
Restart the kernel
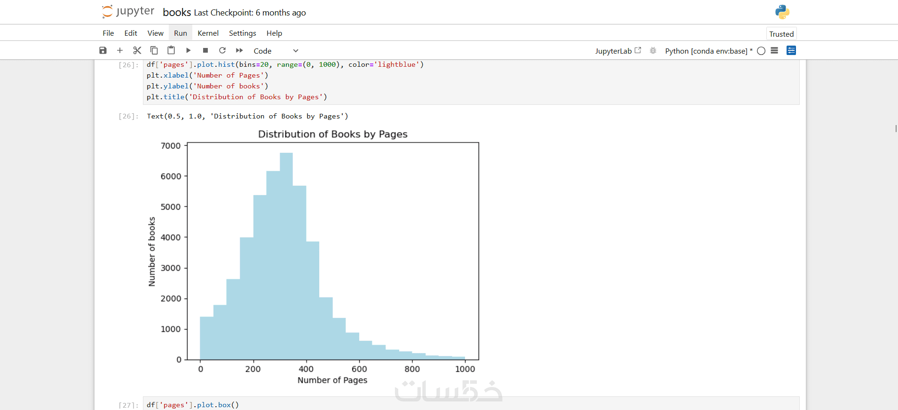point(222,50)
